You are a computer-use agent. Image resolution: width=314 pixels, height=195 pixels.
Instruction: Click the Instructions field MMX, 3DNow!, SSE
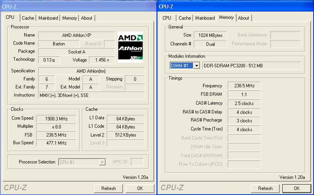click(x=91, y=95)
